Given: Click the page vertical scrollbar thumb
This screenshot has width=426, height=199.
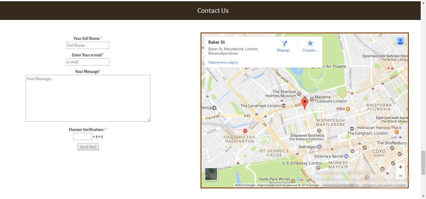Looking at the screenshot, I should pos(423,163).
